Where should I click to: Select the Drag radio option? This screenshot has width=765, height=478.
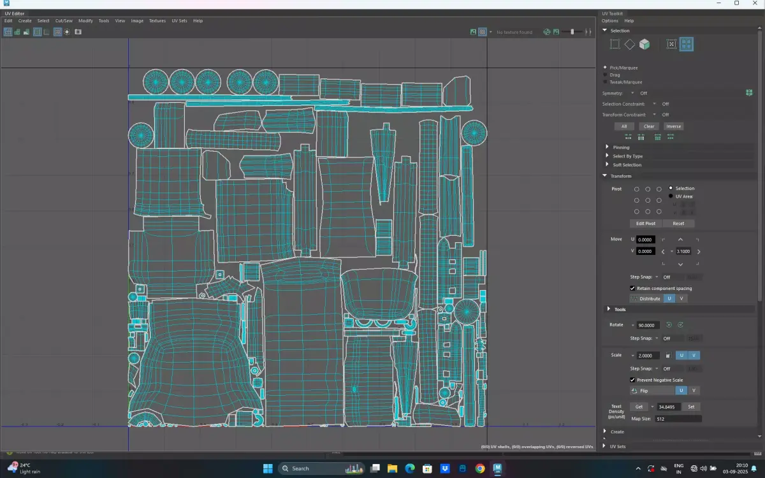click(605, 75)
